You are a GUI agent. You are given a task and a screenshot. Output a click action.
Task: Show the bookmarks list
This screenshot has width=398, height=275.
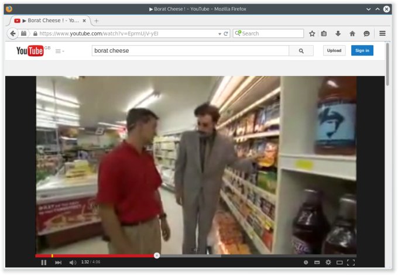point(324,33)
